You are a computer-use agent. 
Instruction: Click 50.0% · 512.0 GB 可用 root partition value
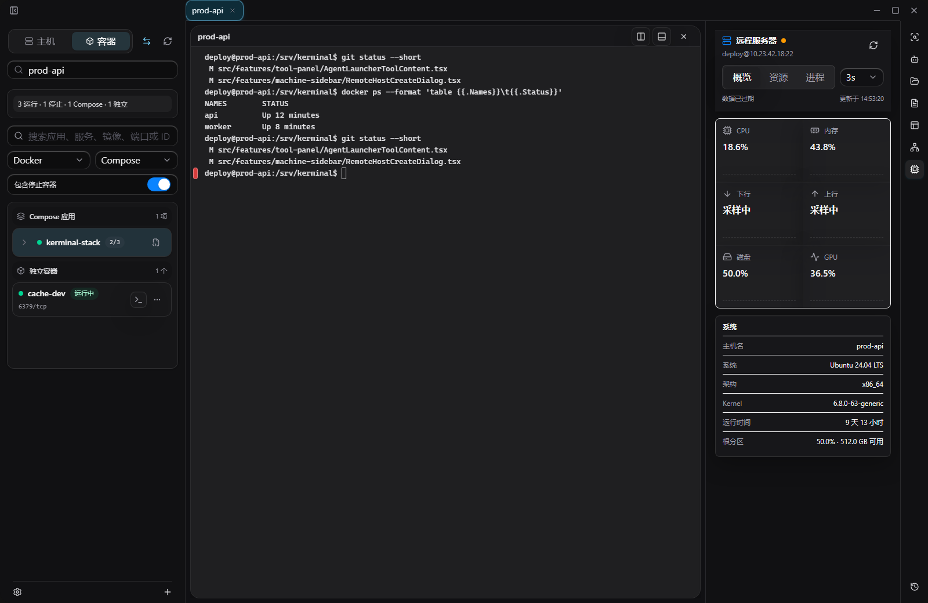pos(850,442)
